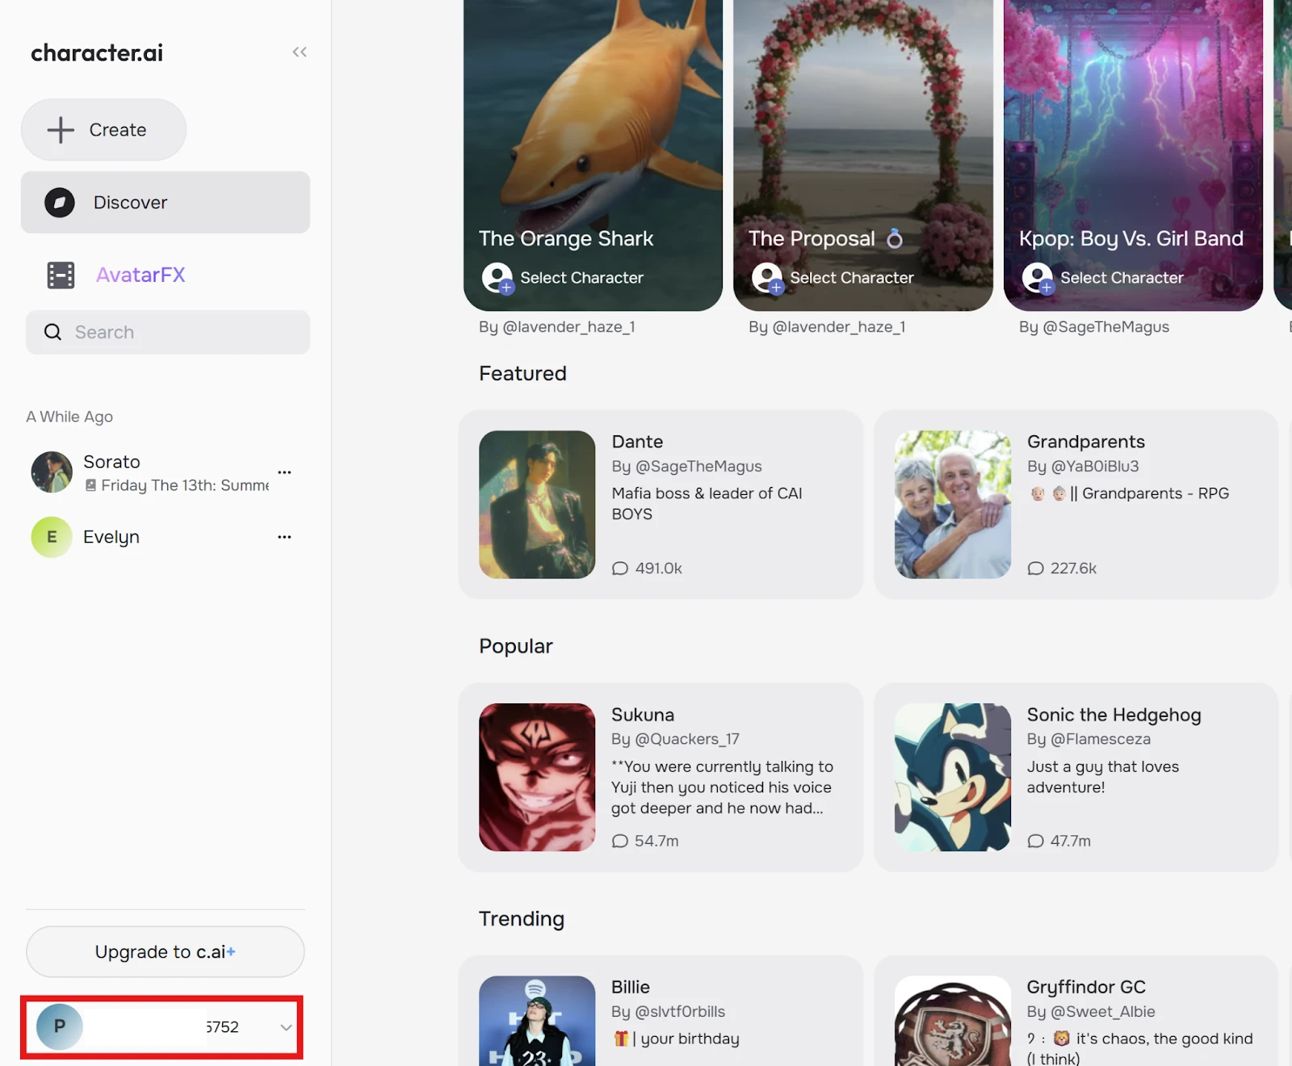Image resolution: width=1292 pixels, height=1066 pixels.
Task: Click the AvatarFX film strip icon
Action: pyautogui.click(x=61, y=275)
